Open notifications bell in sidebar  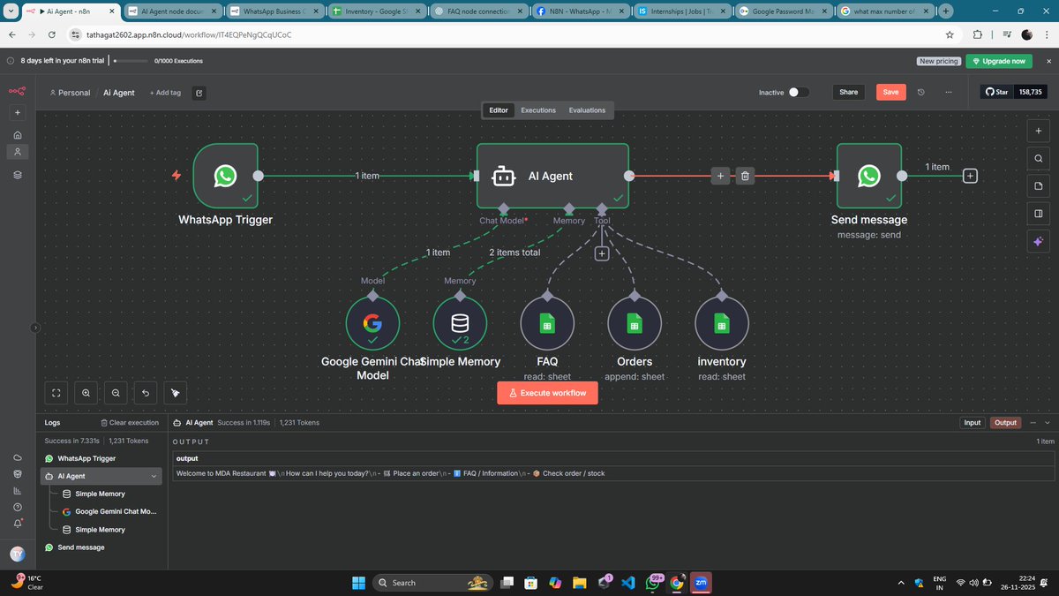(x=18, y=523)
